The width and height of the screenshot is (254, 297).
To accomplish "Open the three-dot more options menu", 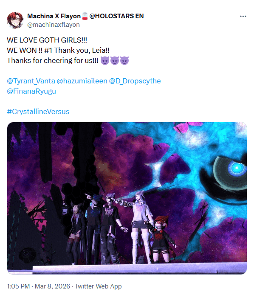I will coord(243,16).
